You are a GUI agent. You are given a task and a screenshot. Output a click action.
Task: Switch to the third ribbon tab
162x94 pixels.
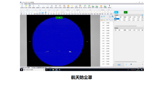tap(30, 4)
